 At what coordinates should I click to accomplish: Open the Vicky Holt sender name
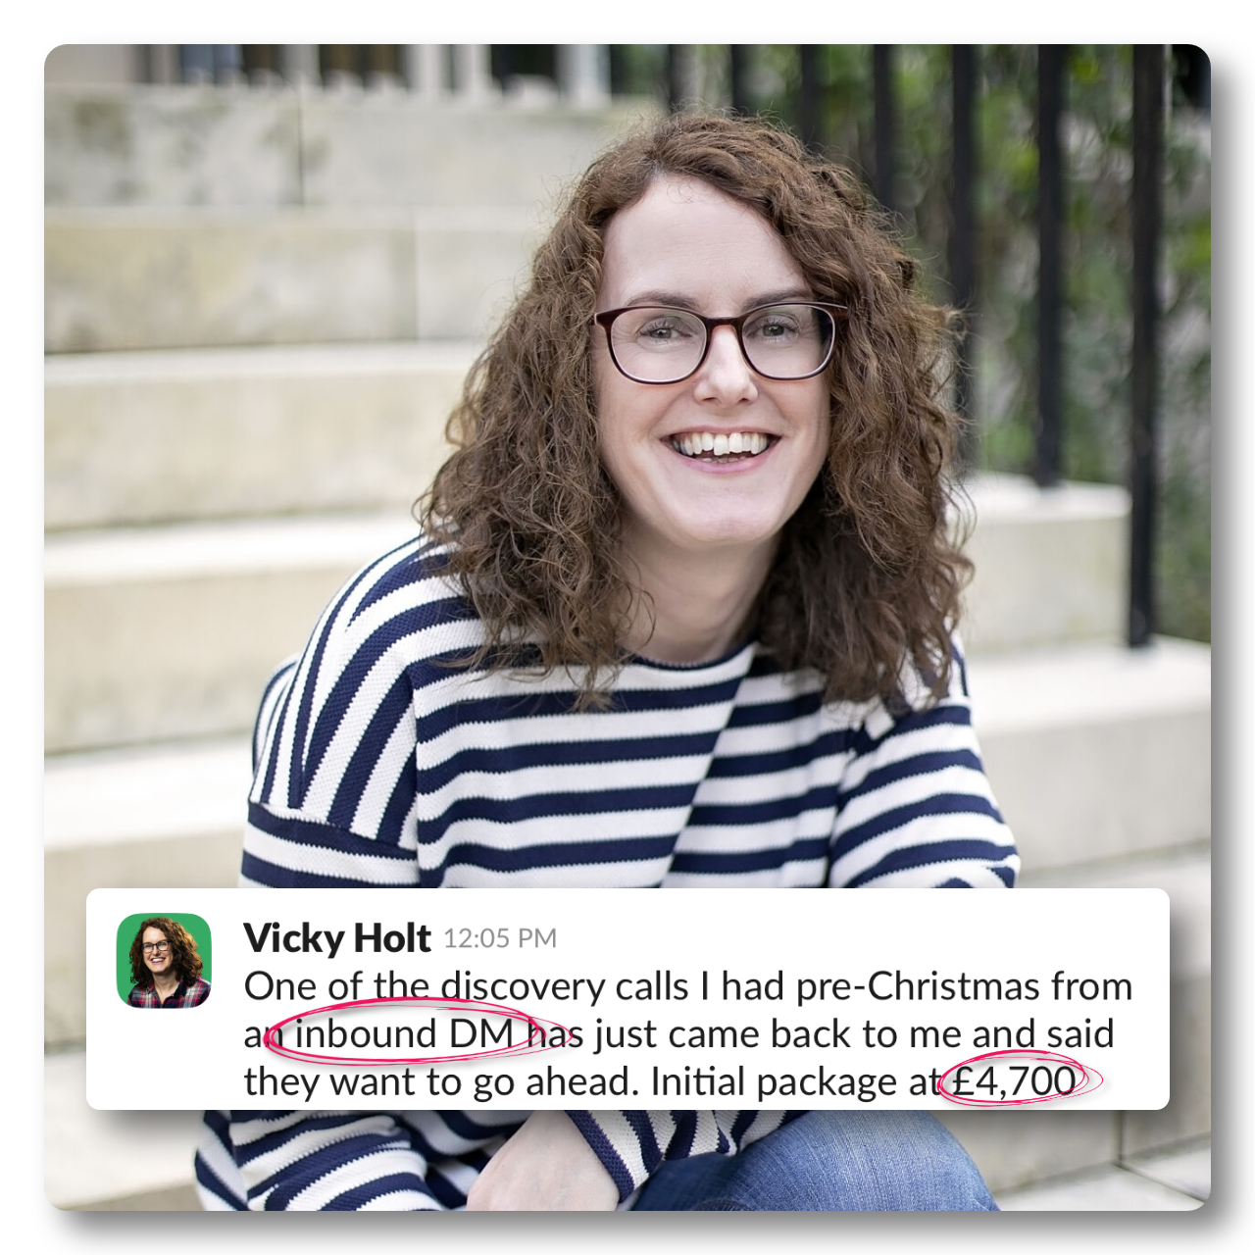tap(336, 938)
